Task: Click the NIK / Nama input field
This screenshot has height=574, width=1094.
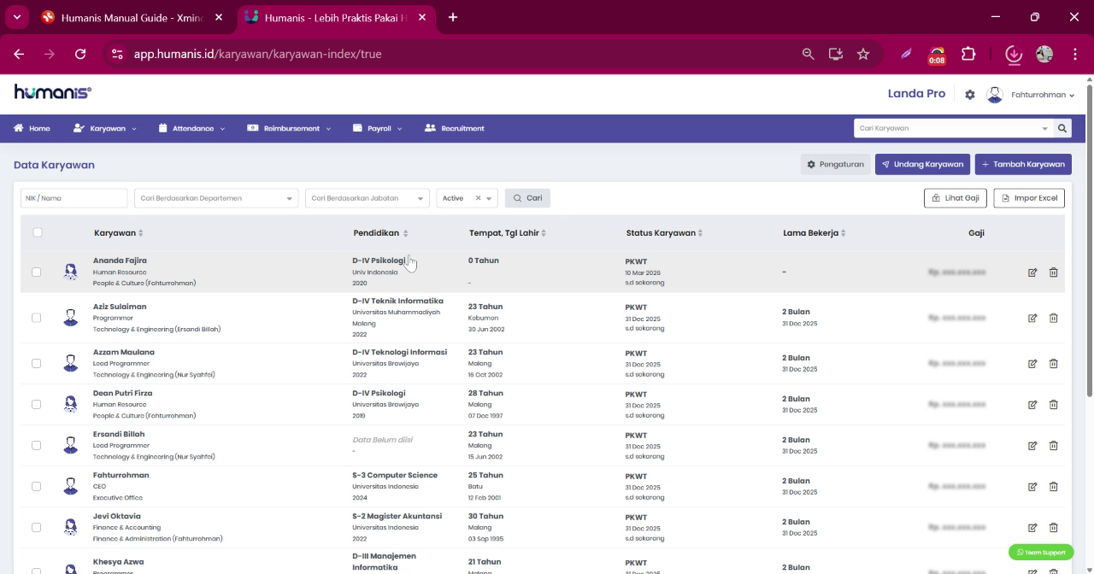Action: (x=74, y=198)
